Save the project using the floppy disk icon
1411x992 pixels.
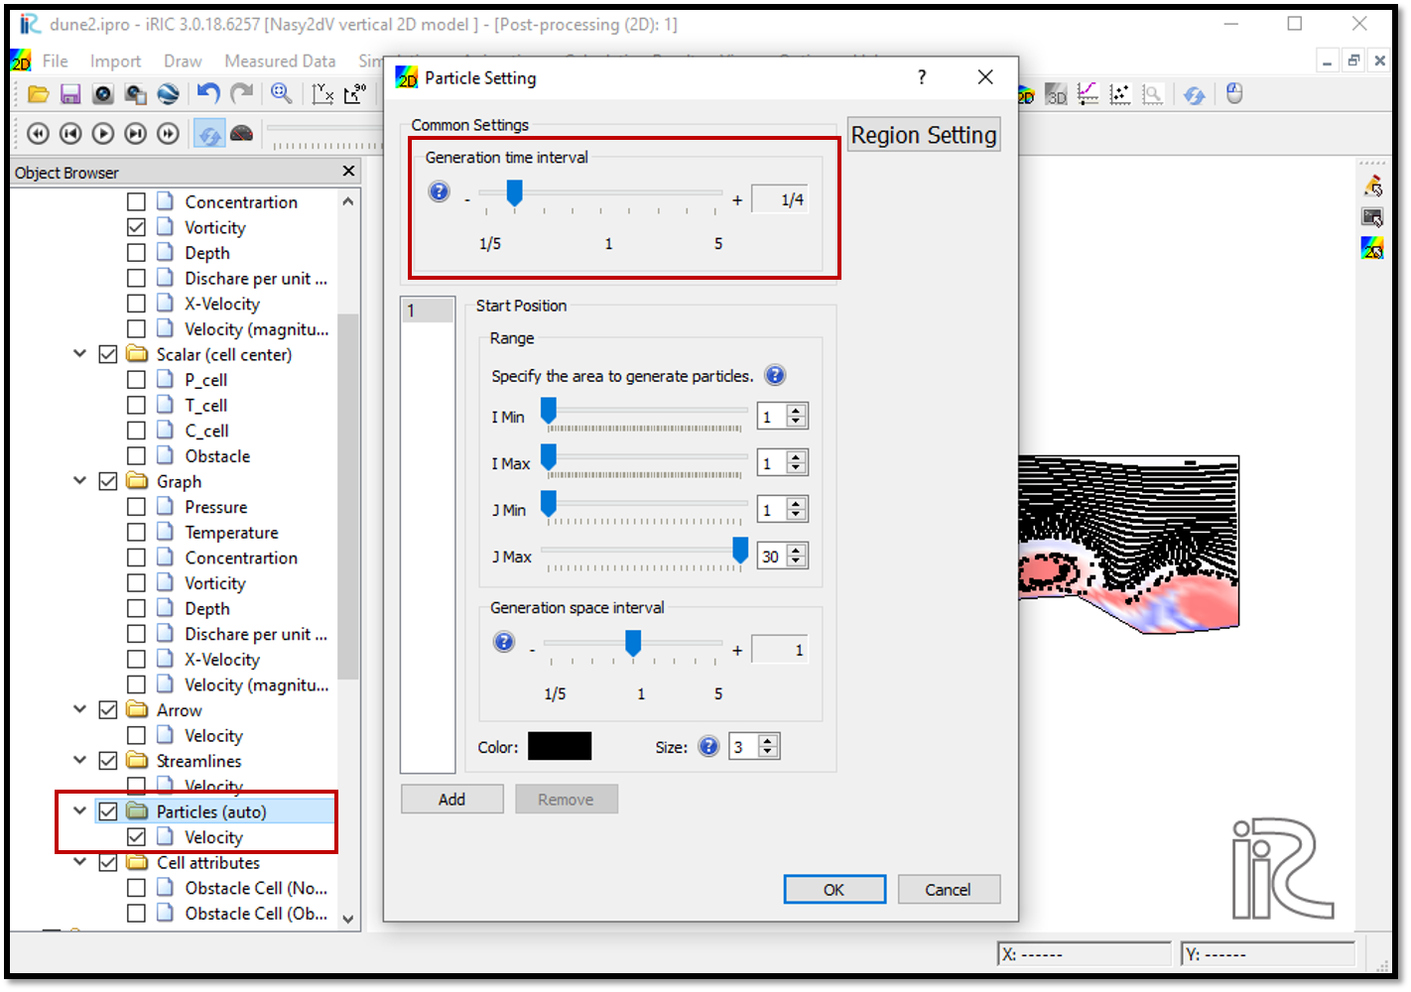[x=70, y=94]
